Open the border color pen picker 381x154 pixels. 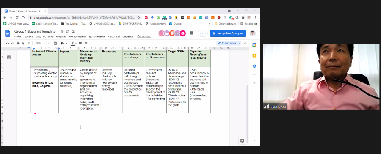(x=73, y=43)
